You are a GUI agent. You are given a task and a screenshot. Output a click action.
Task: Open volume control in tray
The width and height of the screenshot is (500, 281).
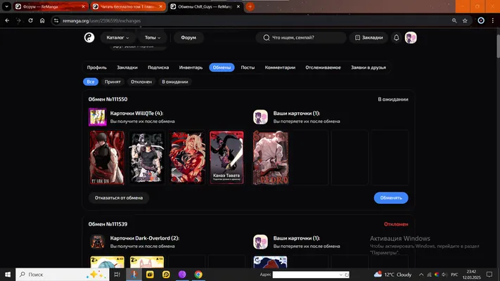pyautogui.click(x=444, y=274)
